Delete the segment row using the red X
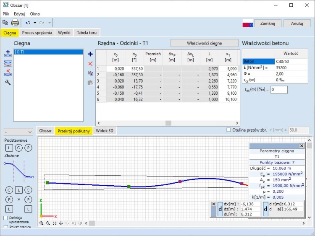 (90, 63)
